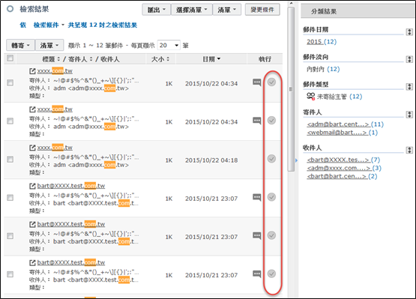Tick the checkbox of the first 23:07 mail
The height and width of the screenshot is (299, 416).
[10, 198]
